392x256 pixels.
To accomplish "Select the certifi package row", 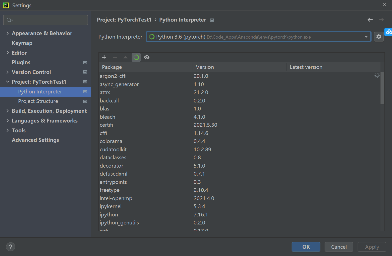I will pos(240,125).
